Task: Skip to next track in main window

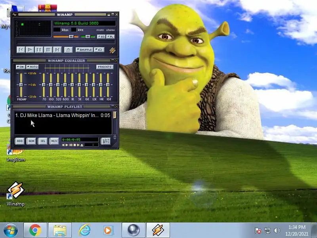Action: [x=57, y=50]
